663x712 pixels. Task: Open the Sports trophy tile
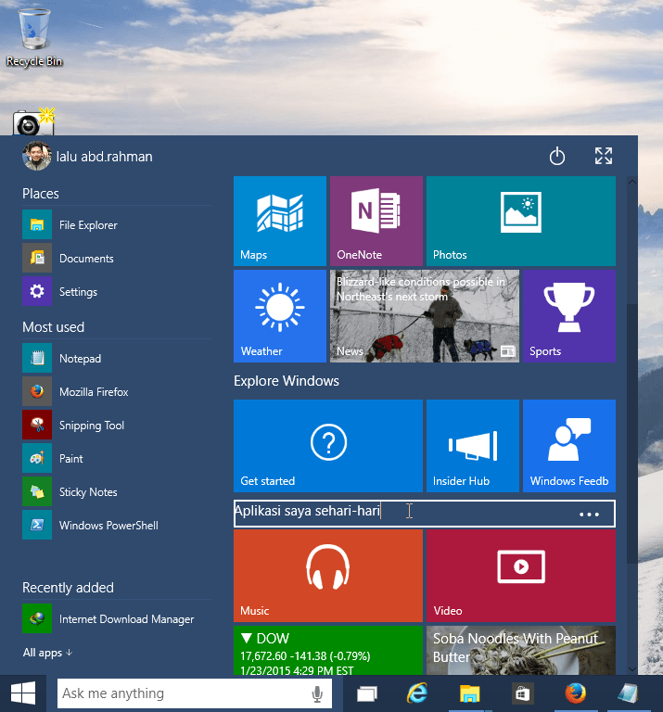click(x=569, y=316)
